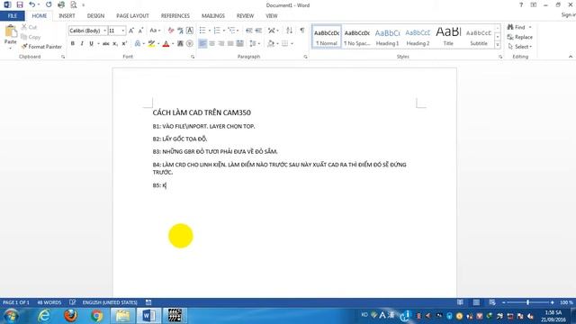576x324 pixels.
Task: Open the Find dropdown arrow
Action: coord(530,27)
